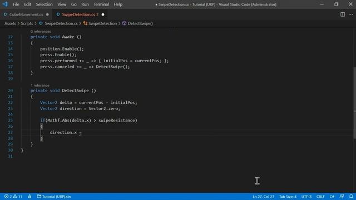Screen dimensions: 356x200
Task: Click the '1 reference' code lens
Action: click(40, 86)
